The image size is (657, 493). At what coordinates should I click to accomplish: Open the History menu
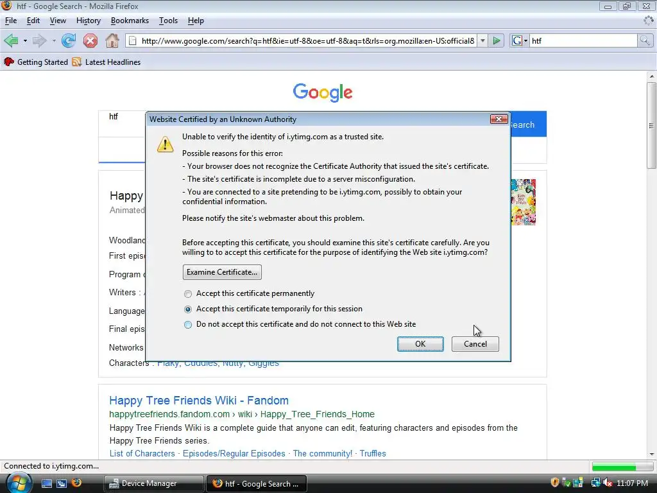89,21
